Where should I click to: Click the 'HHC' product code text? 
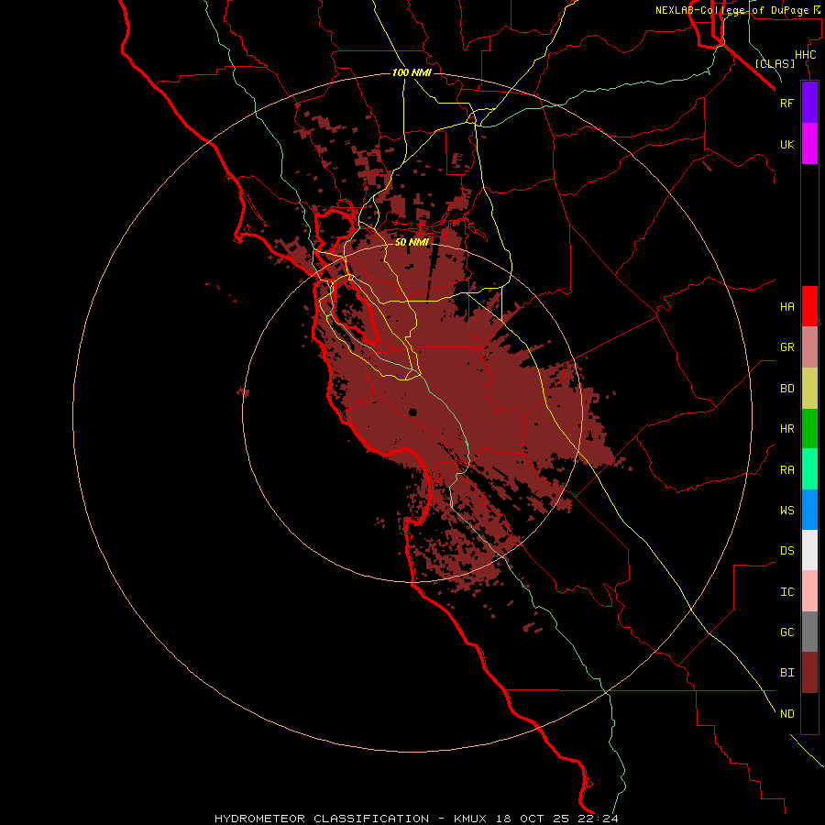pyautogui.click(x=805, y=55)
